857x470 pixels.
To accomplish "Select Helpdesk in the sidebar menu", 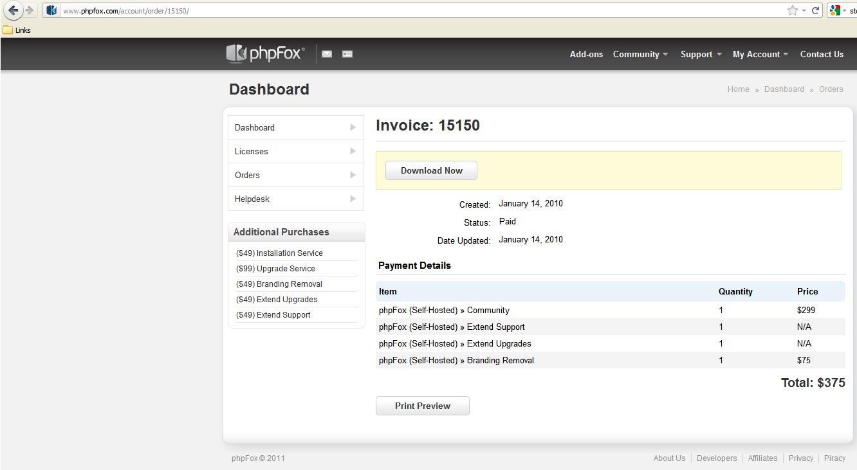I will point(296,199).
